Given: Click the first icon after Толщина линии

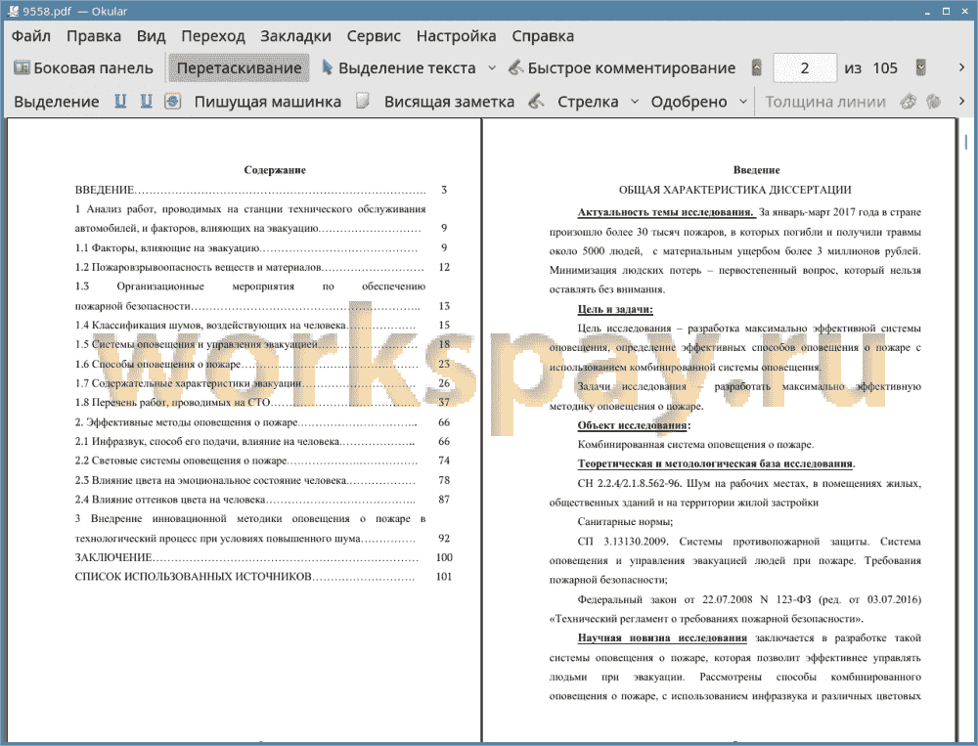Looking at the screenshot, I should click(x=909, y=101).
